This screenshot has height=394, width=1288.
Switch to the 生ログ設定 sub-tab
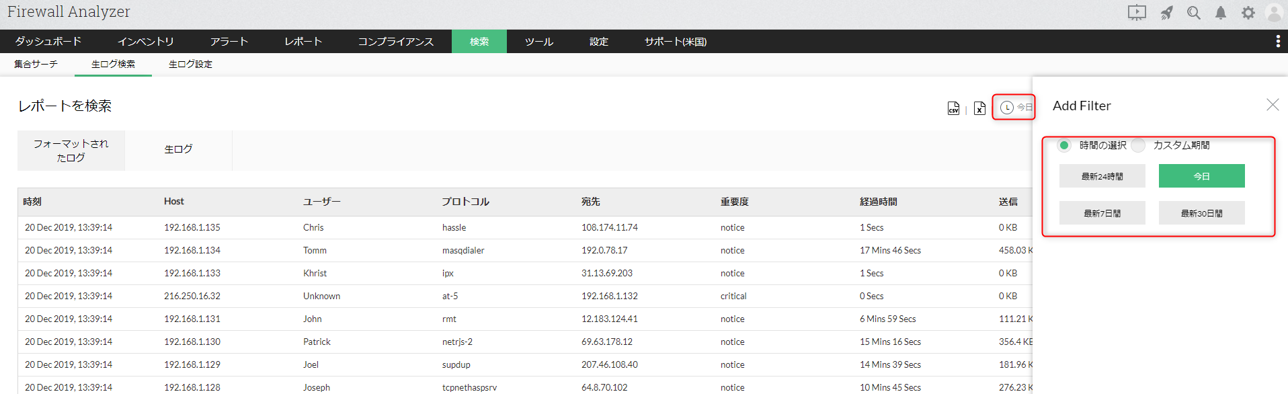[190, 65]
